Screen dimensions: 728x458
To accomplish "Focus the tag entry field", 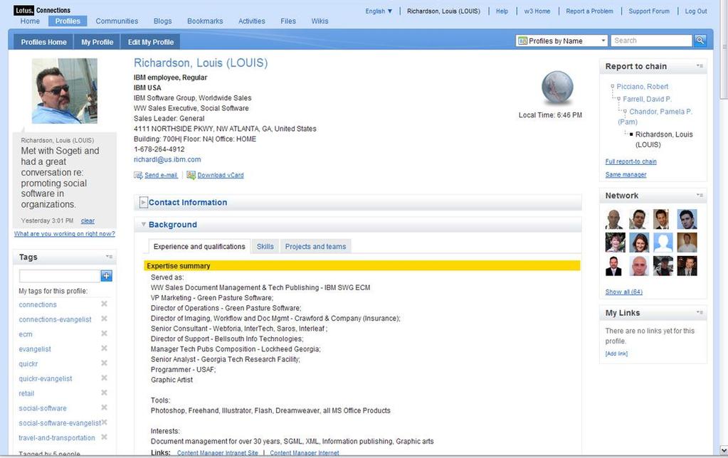I will coord(60,276).
